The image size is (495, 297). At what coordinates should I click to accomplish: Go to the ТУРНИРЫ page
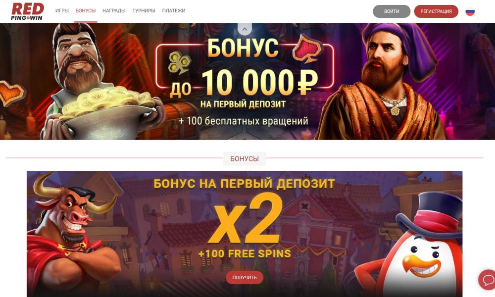coord(144,11)
